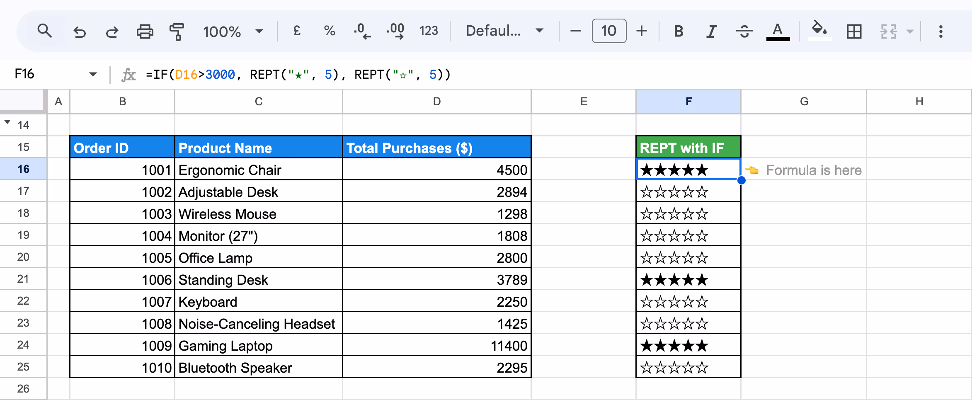Redo the last undone action
972x400 pixels.
112,32
